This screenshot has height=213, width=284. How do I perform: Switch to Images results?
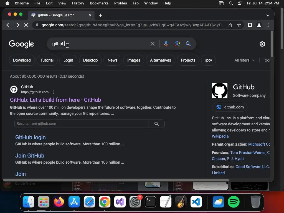click(x=134, y=60)
